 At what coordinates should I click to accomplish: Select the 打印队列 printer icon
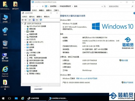click(x=28, y=39)
